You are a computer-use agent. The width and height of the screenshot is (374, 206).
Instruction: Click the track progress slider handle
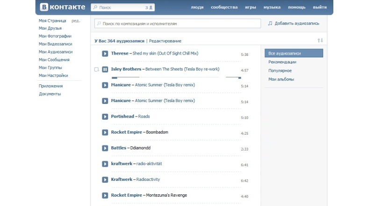(x=115, y=77)
